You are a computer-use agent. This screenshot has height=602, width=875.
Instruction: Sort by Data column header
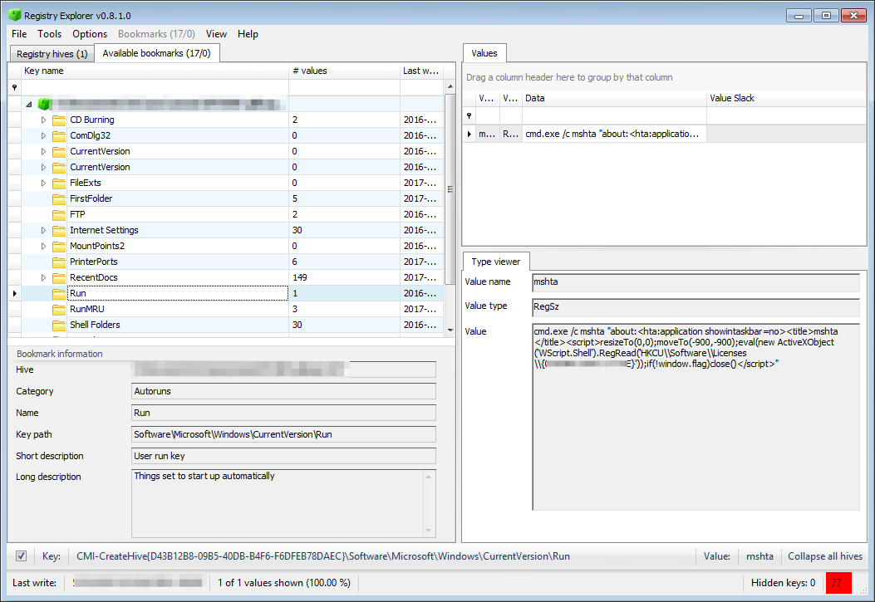click(x=614, y=98)
